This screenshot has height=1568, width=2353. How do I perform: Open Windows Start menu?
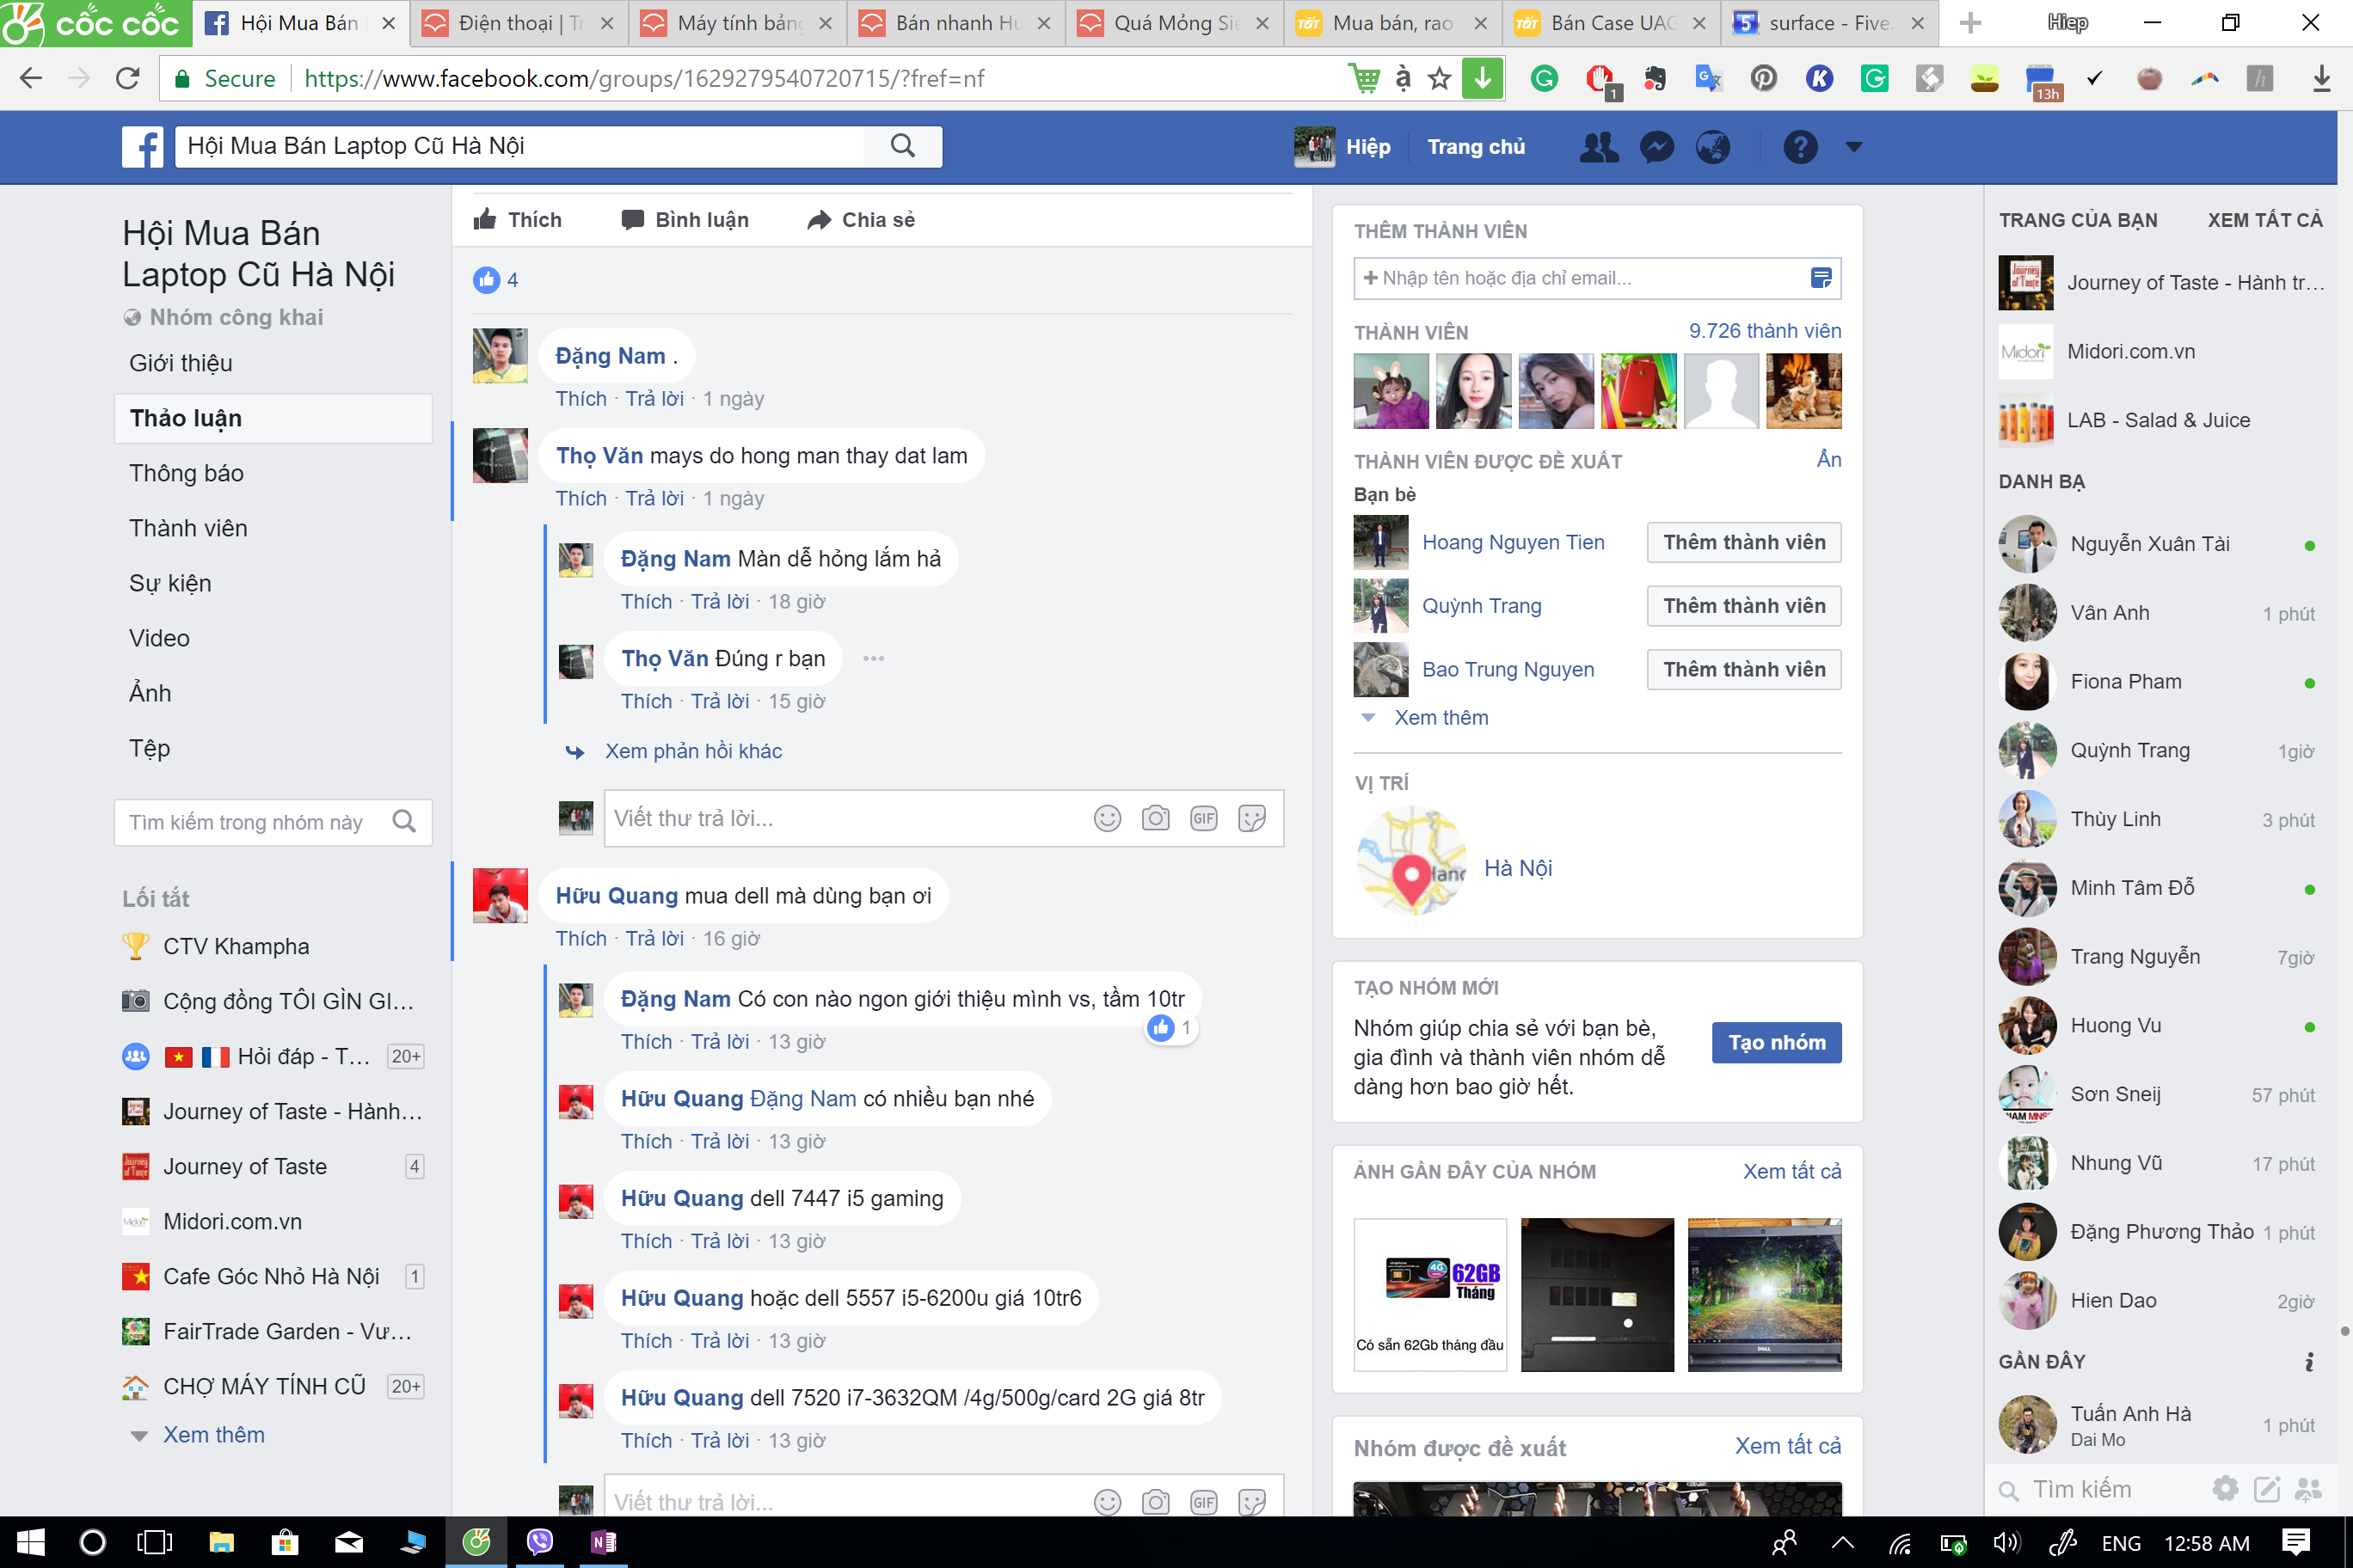pyautogui.click(x=31, y=1543)
